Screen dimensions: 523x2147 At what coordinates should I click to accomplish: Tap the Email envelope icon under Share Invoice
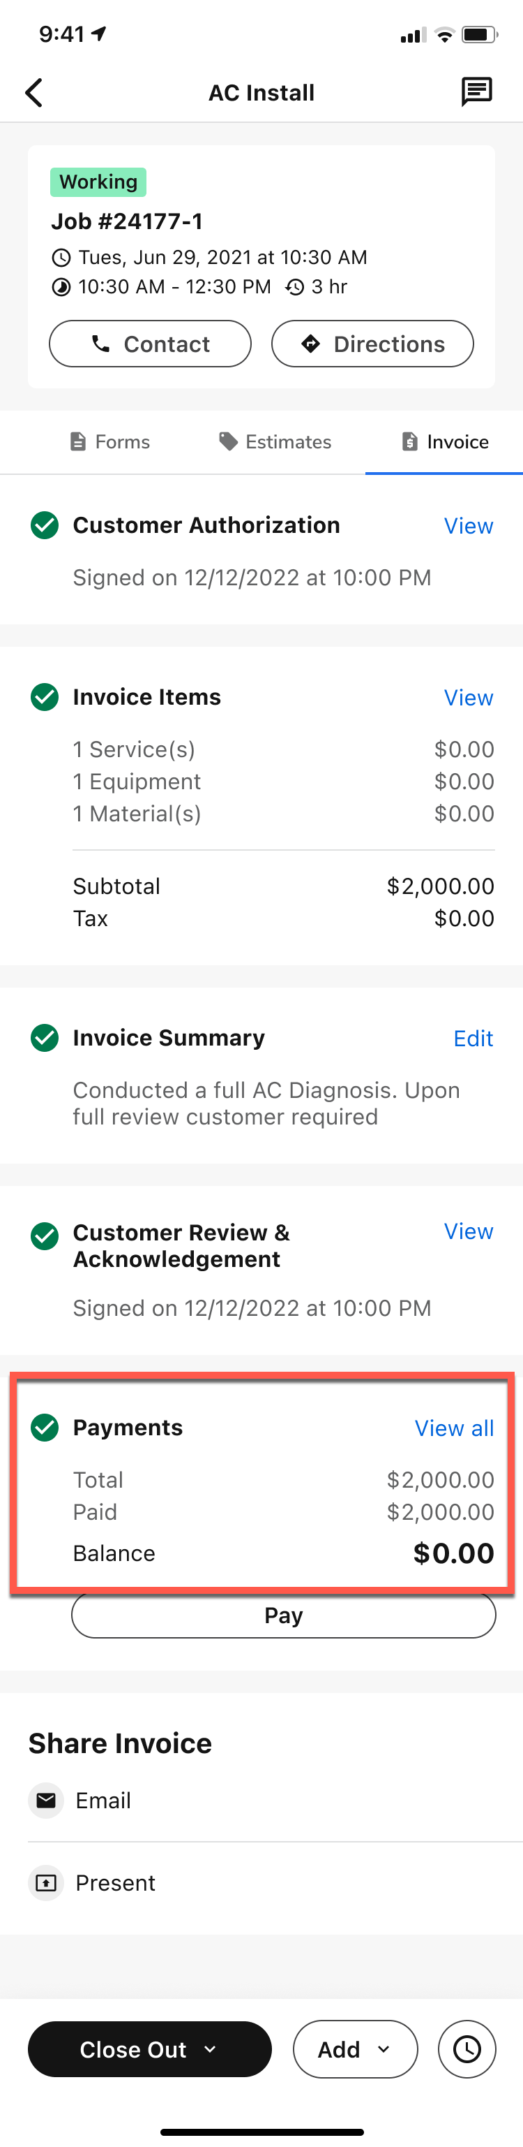point(46,1801)
